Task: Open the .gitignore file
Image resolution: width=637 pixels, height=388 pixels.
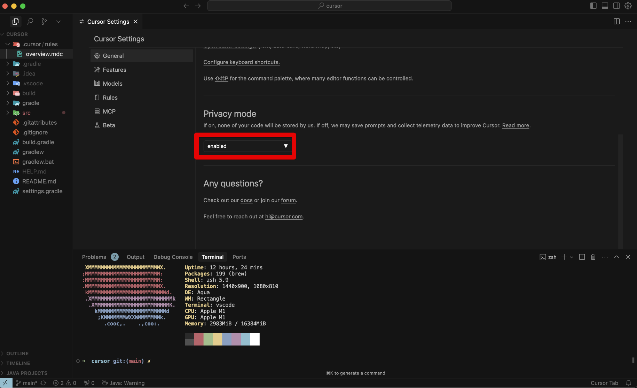Action: pos(36,132)
